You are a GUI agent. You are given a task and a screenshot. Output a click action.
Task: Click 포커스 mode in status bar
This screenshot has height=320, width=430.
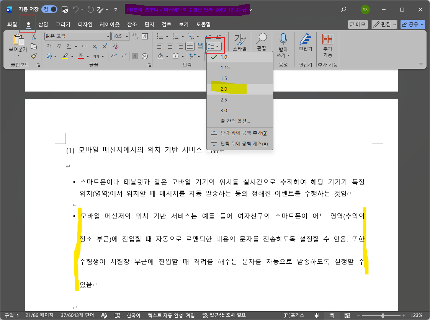(x=294, y=315)
